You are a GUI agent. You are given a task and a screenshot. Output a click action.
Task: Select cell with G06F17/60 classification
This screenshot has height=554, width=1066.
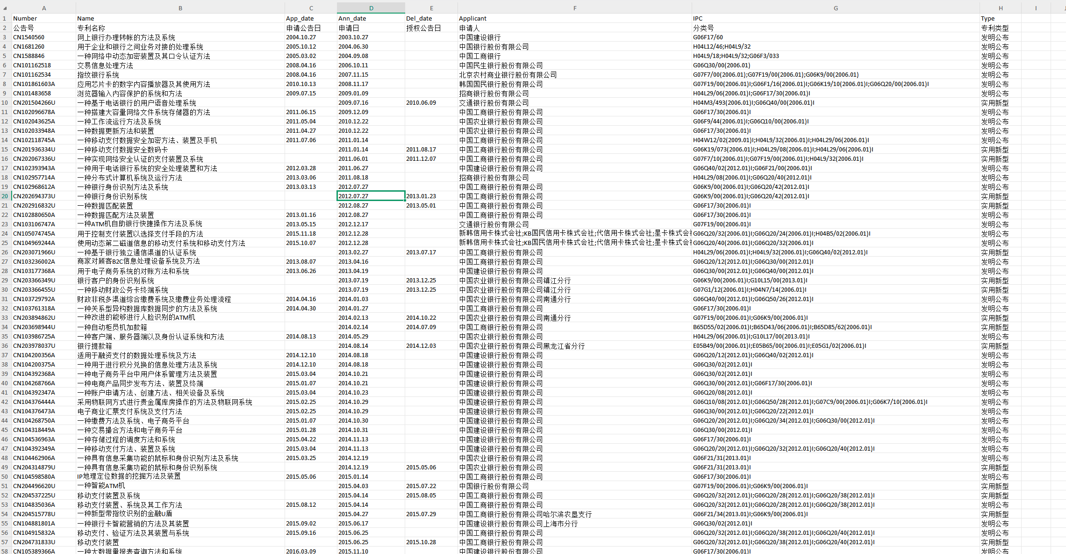(708, 37)
